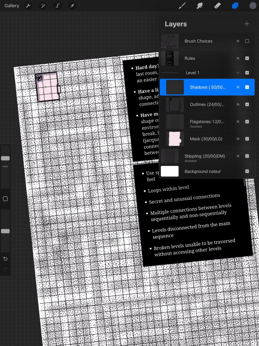Return to the Gallery
The height and width of the screenshot is (346, 259).
point(12,6)
